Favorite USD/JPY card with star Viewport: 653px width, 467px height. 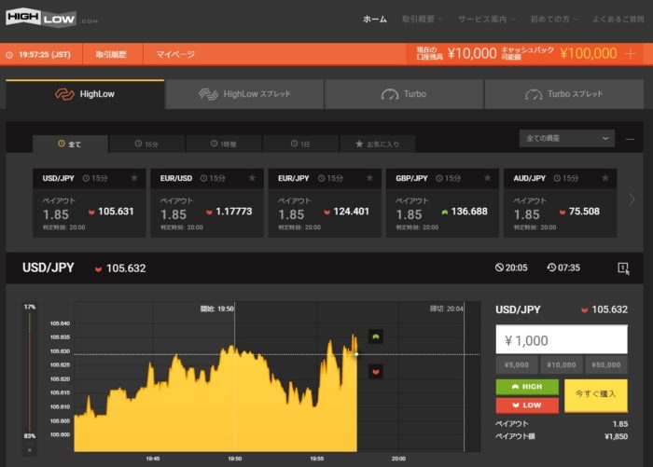(x=134, y=178)
